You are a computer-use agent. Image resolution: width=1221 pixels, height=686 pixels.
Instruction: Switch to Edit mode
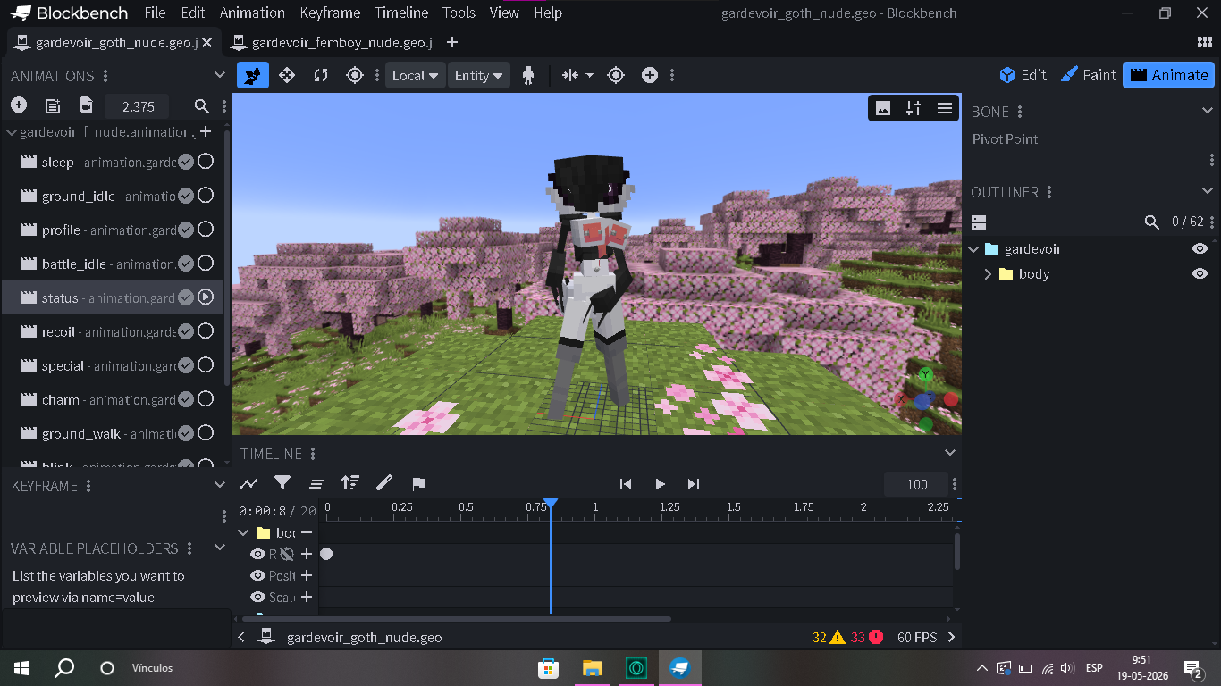pyautogui.click(x=1023, y=75)
